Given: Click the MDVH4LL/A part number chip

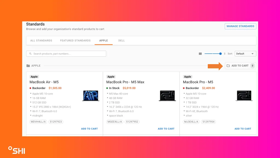Looking at the screenshot, I should [x=38, y=122].
